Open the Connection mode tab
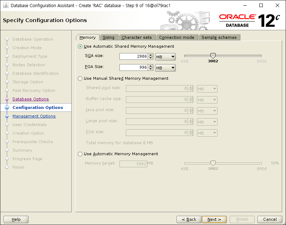Image resolution: width=286 pixels, height=225 pixels. pyautogui.click(x=177, y=37)
